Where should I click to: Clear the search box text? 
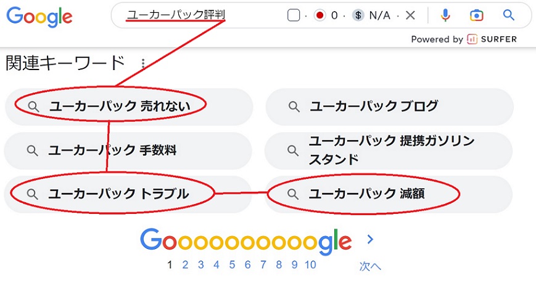(x=411, y=15)
